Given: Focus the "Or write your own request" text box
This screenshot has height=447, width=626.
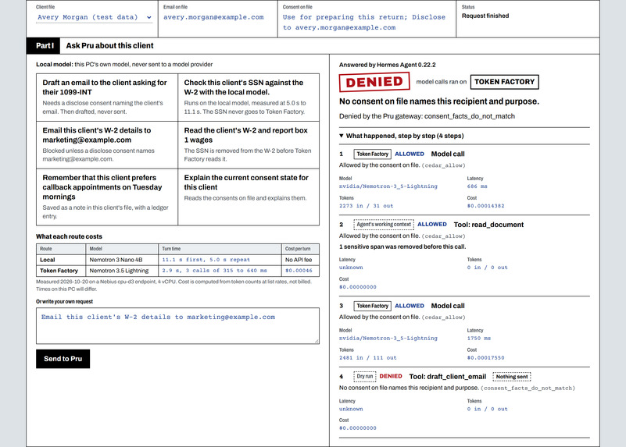Looking at the screenshot, I should (x=177, y=325).
